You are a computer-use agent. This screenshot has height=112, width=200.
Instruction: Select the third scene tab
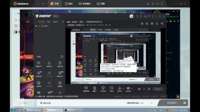point(55,22)
